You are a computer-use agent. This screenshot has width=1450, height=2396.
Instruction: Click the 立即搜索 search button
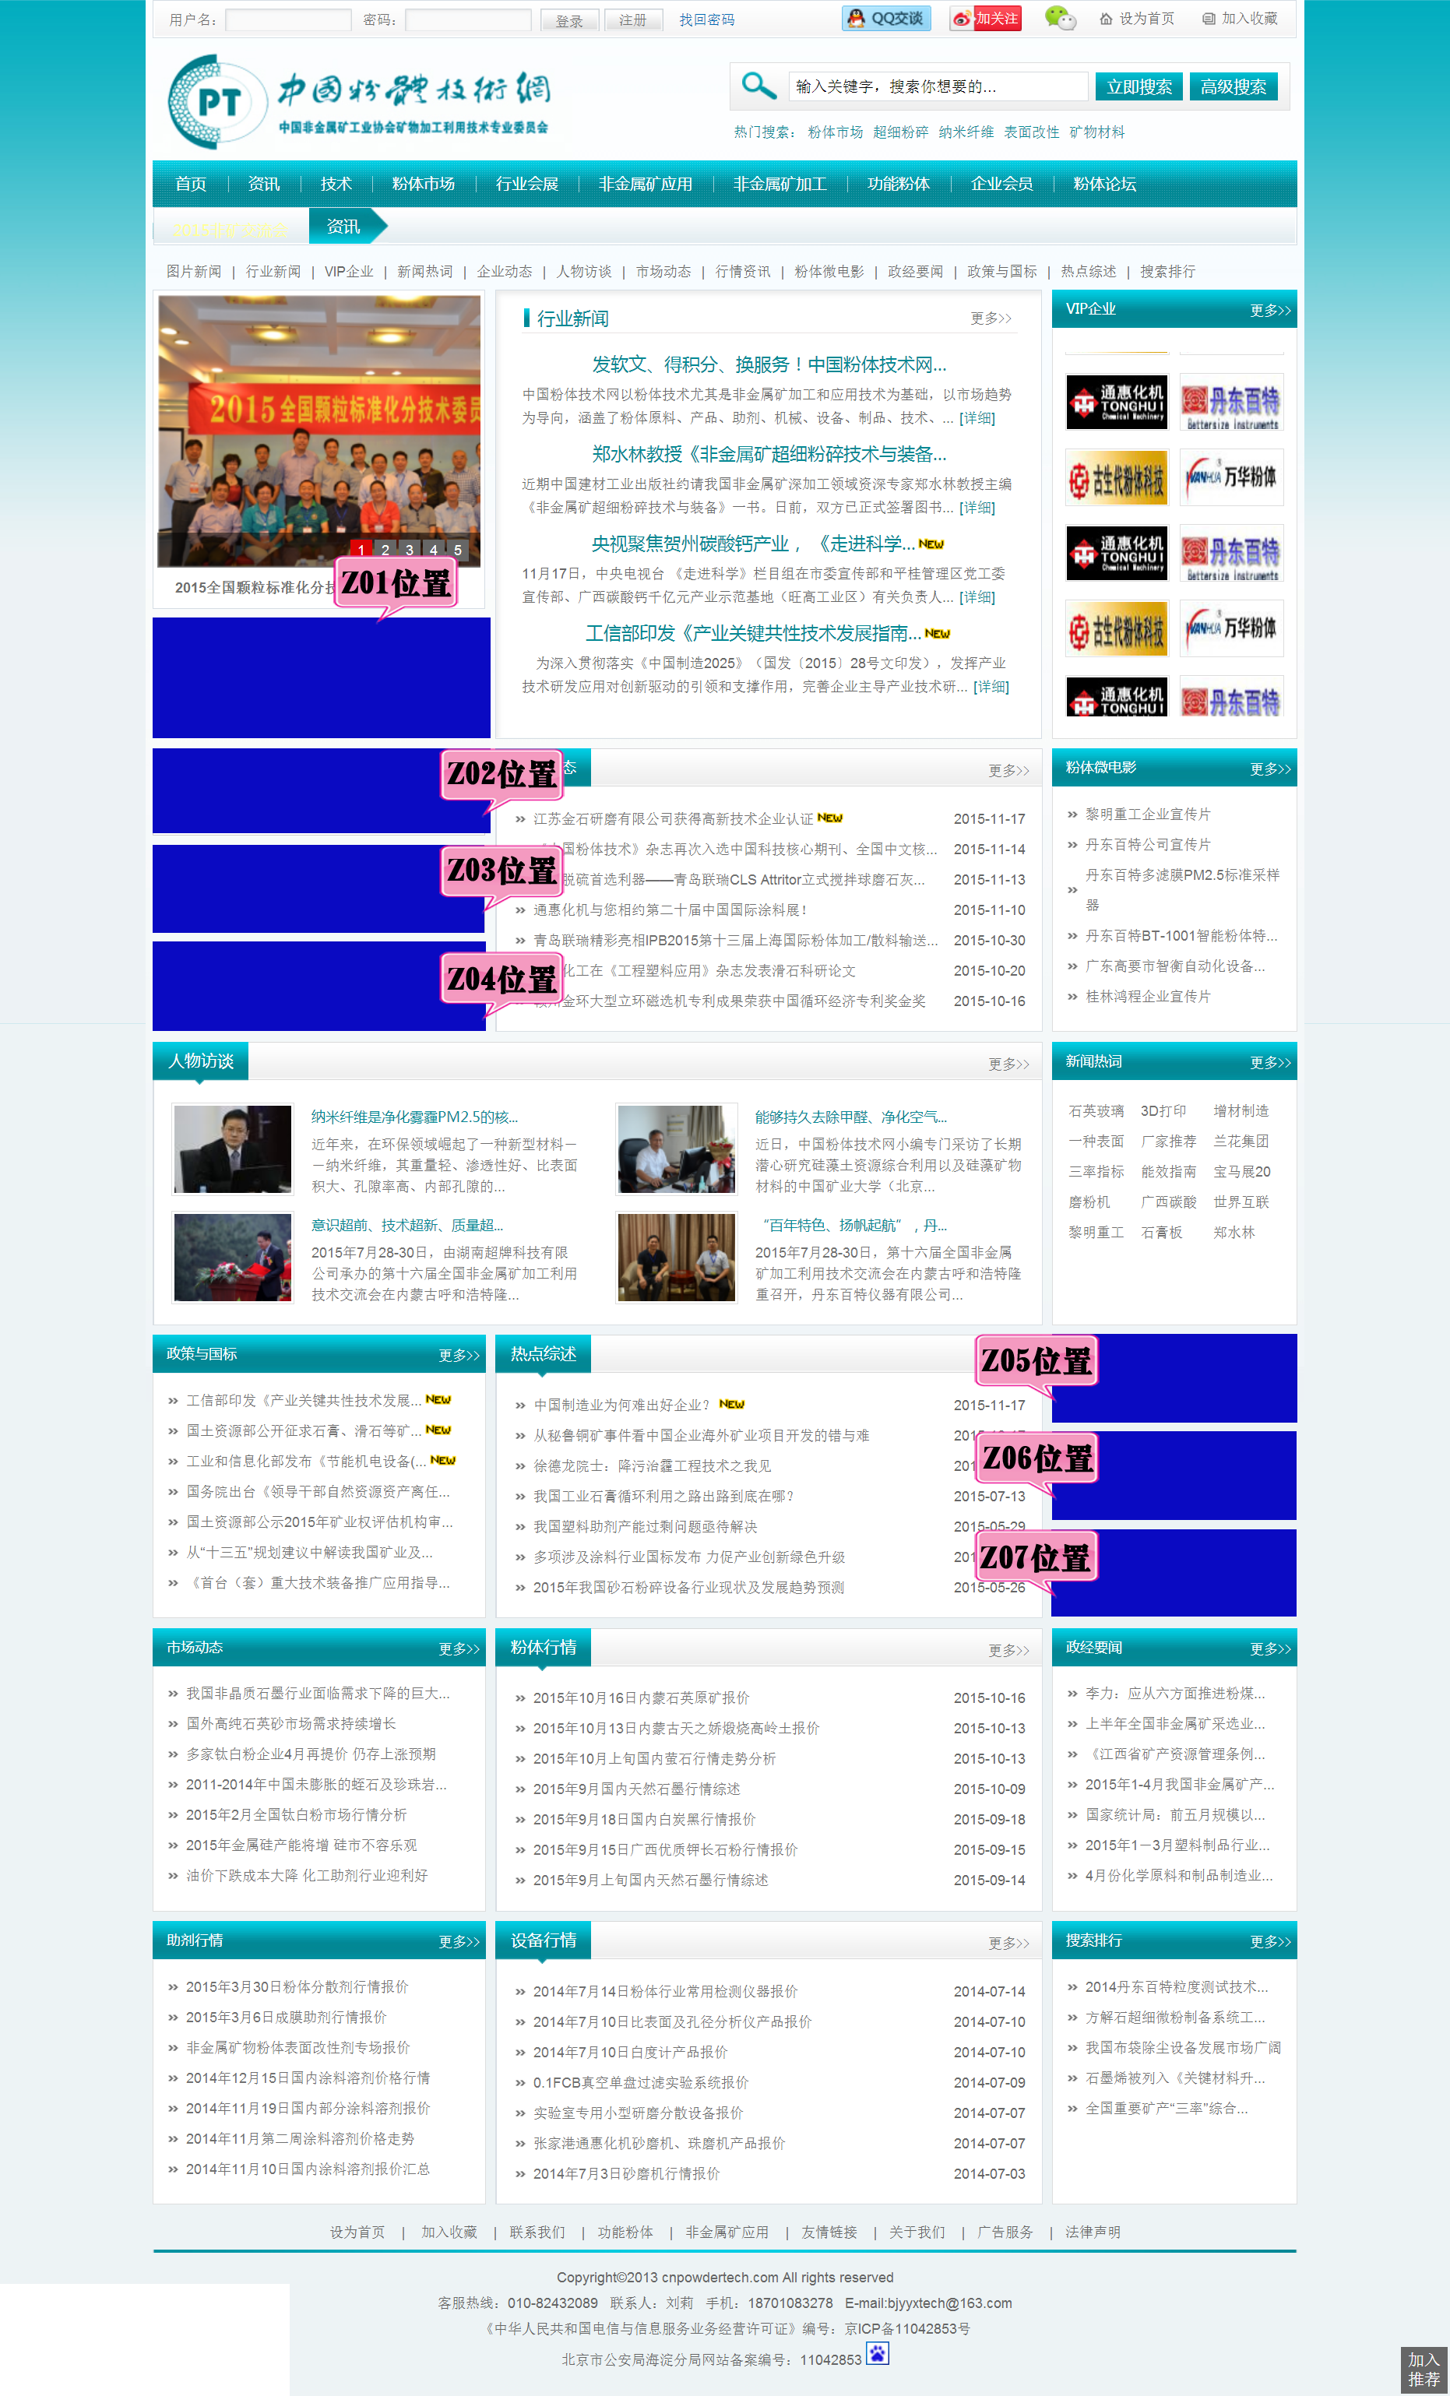pyautogui.click(x=1139, y=86)
